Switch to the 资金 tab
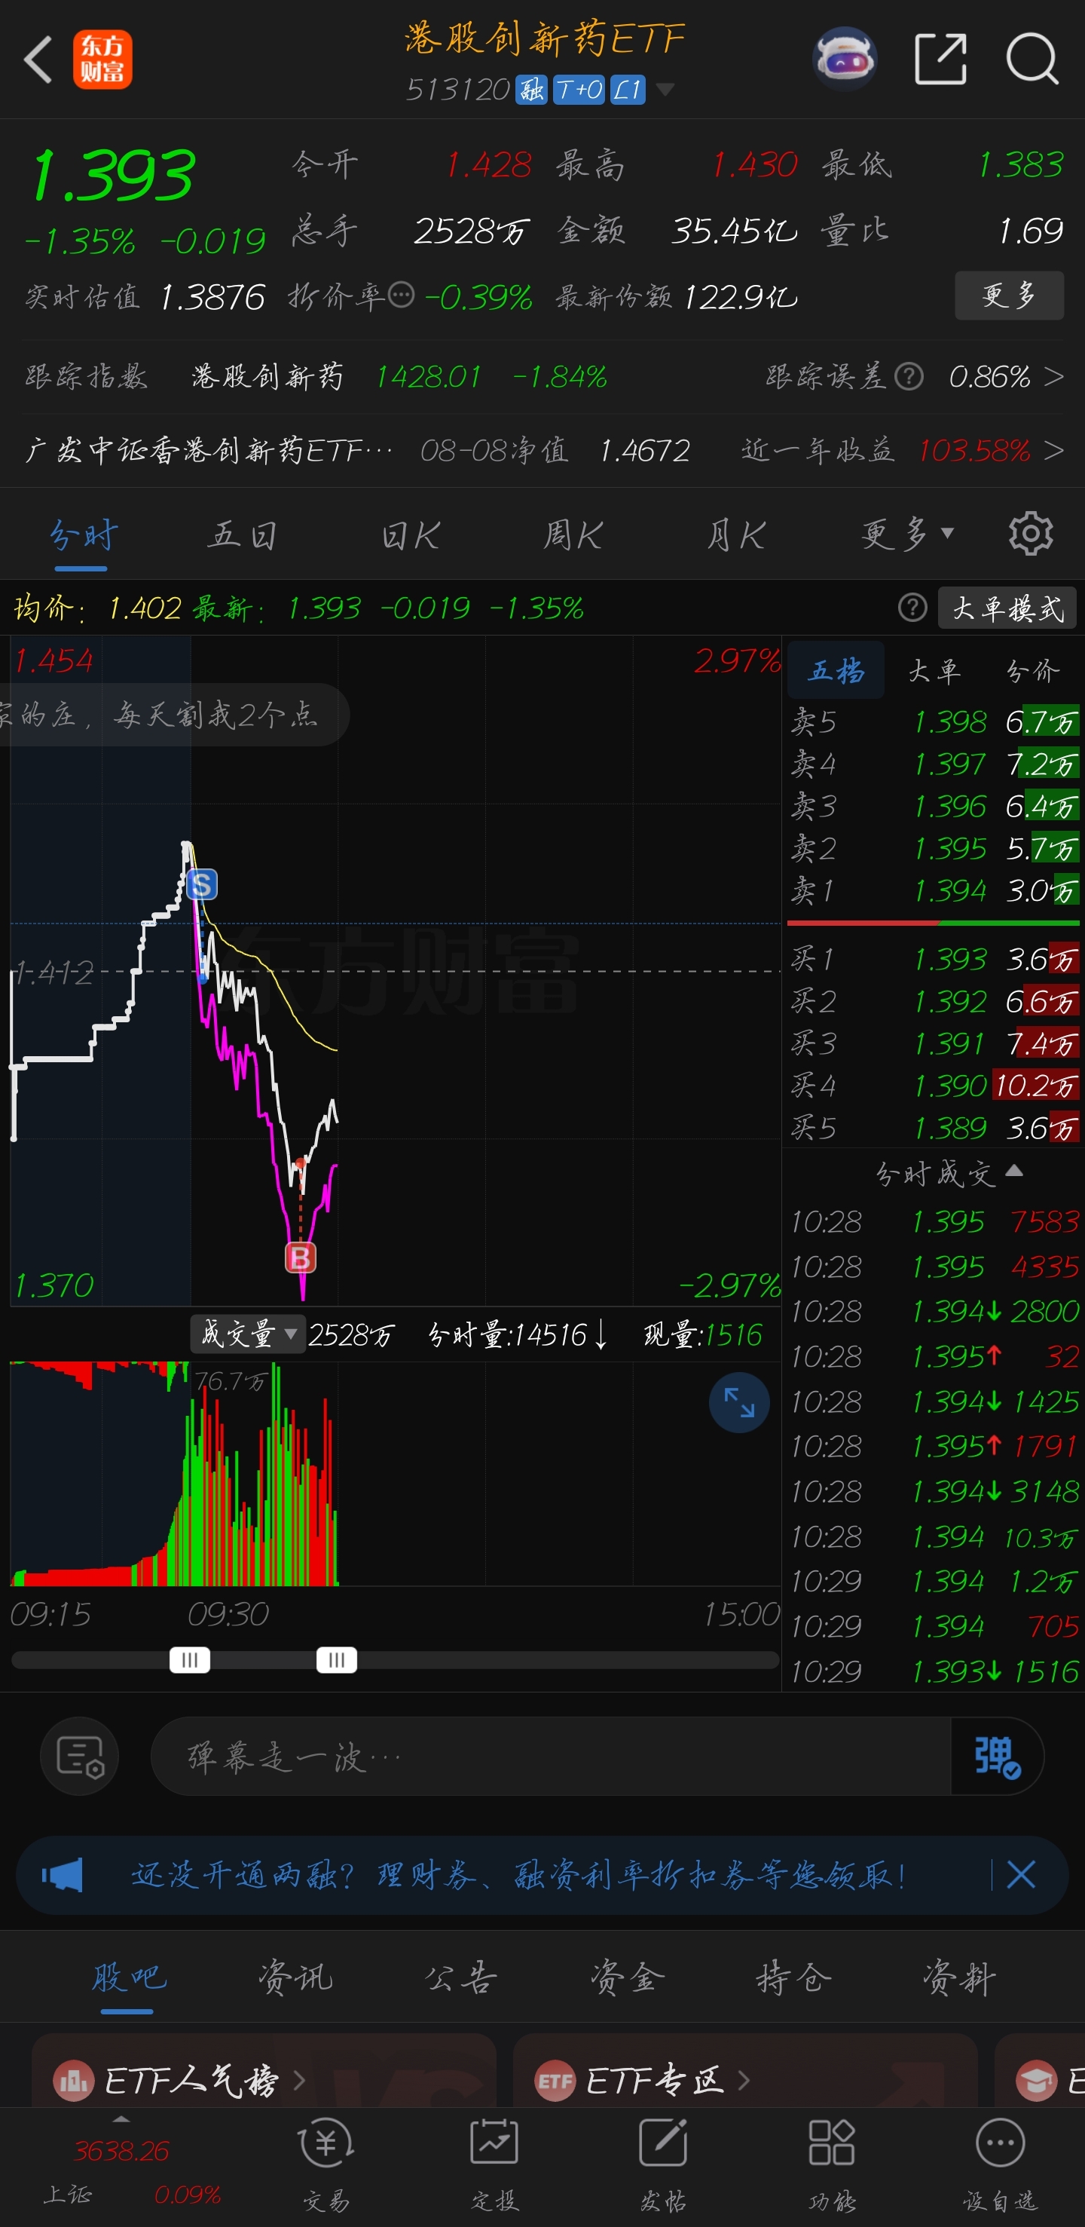Image resolution: width=1085 pixels, height=2227 pixels. (x=627, y=1977)
